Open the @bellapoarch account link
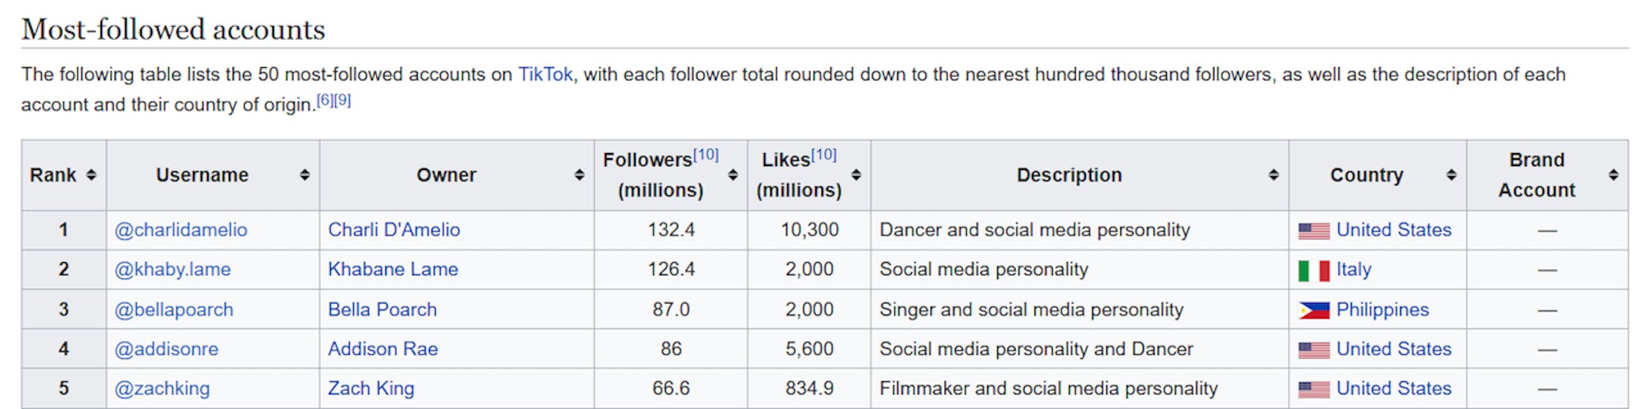 point(174,310)
